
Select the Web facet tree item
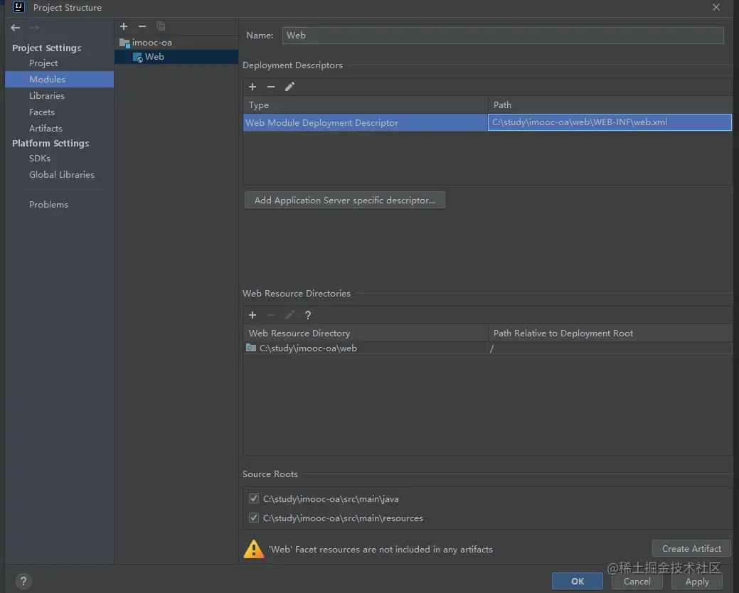click(176, 56)
